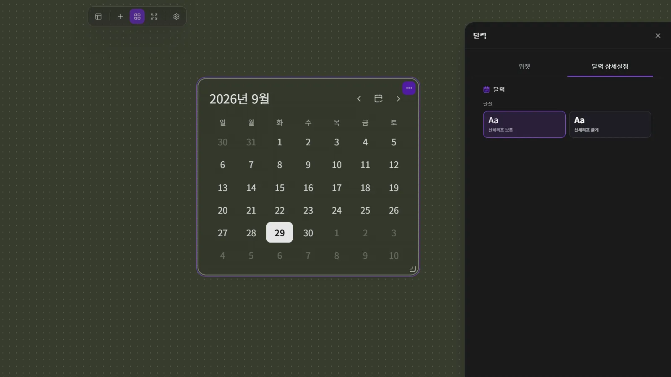
Task: Select September 16 in the calendar
Action: coord(308,188)
